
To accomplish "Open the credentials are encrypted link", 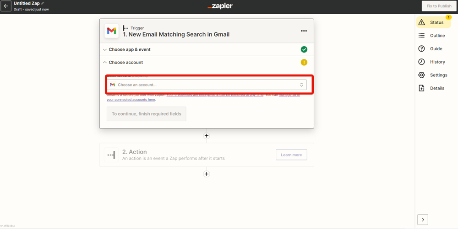I will [x=215, y=95].
